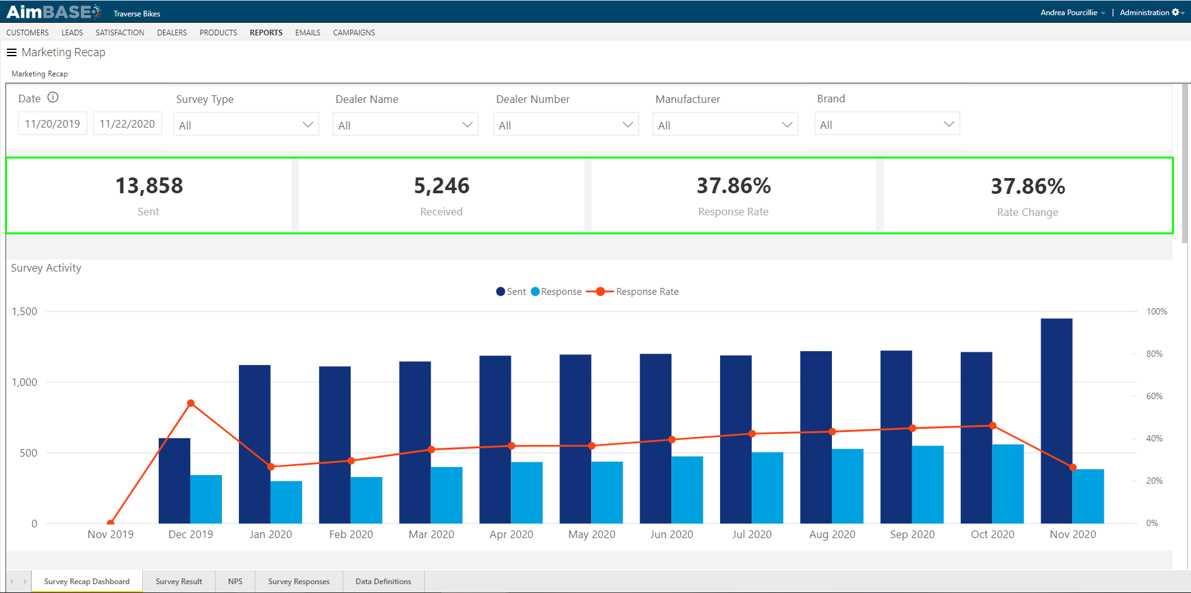The image size is (1191, 593).
Task: Switch to the Survey Result tab
Action: 178,581
